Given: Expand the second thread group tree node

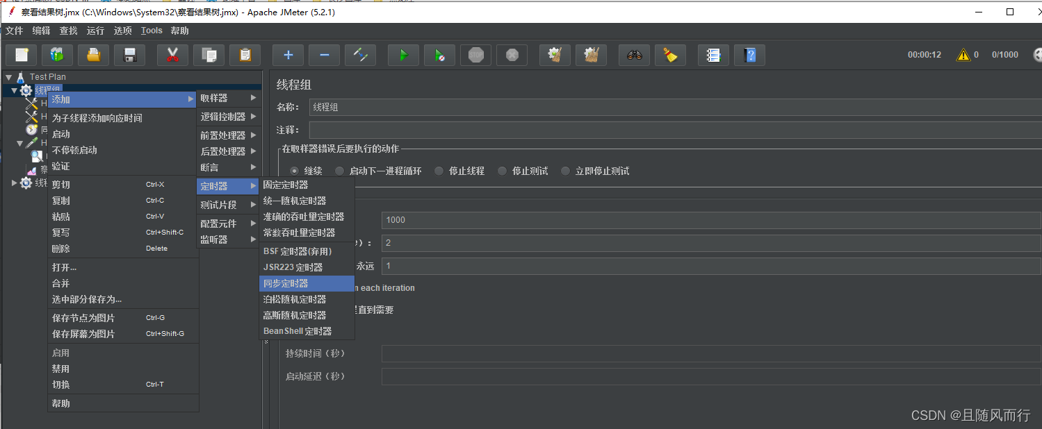Looking at the screenshot, I should [15, 183].
